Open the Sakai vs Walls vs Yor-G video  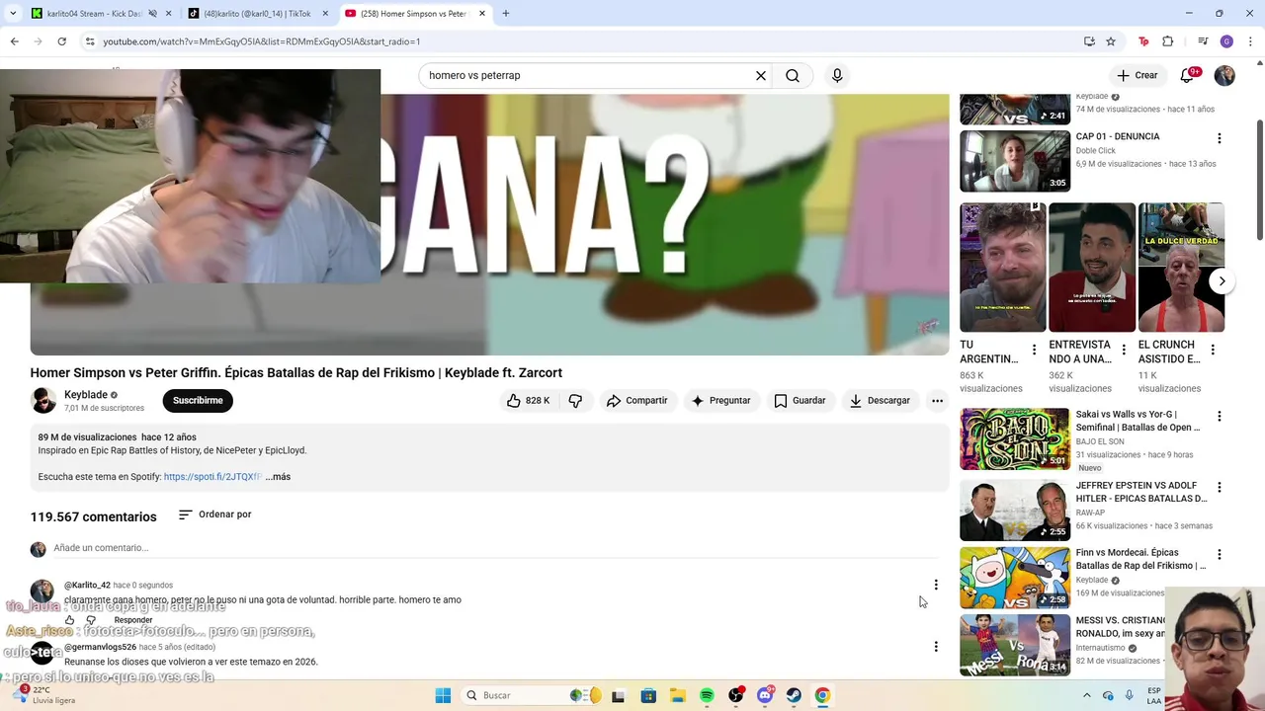tap(1015, 438)
